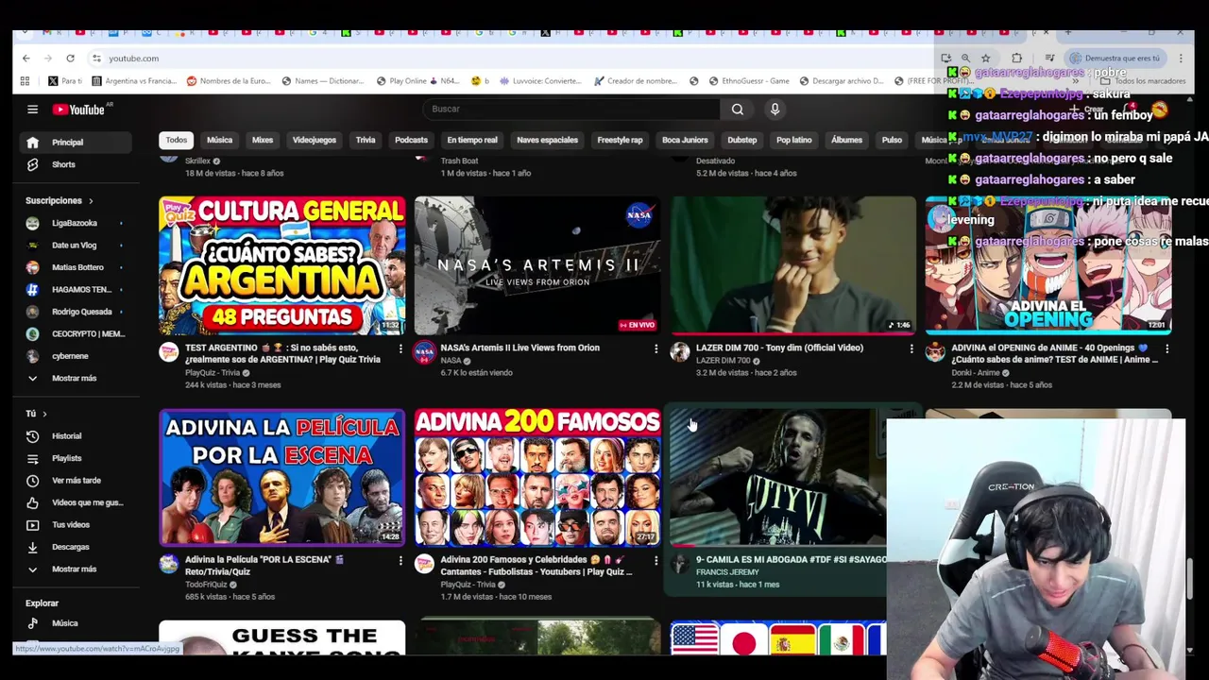The width and height of the screenshot is (1209, 680).
Task: Open Argentina vs Francia bookmark
Action: coord(133,81)
